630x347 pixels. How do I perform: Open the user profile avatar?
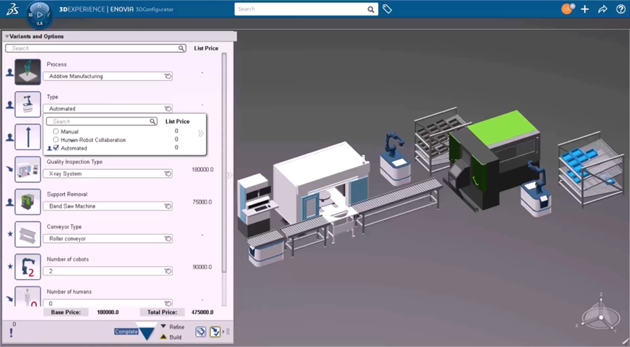pyautogui.click(x=567, y=9)
